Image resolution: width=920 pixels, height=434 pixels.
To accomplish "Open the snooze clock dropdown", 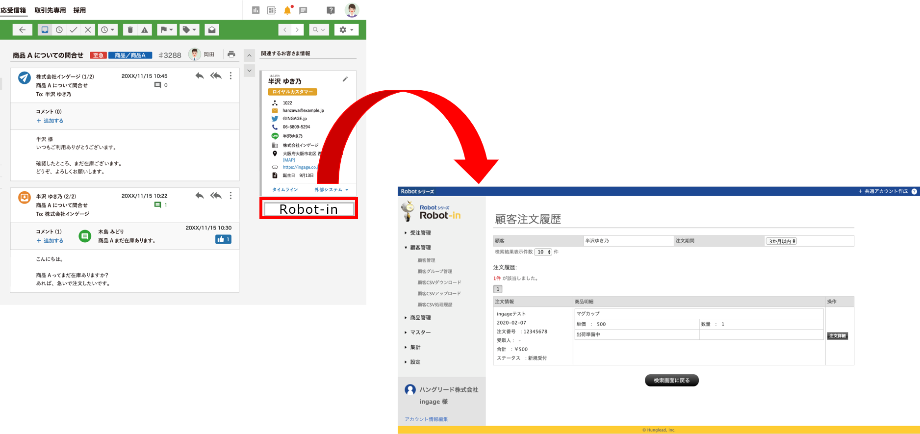I will click(107, 30).
